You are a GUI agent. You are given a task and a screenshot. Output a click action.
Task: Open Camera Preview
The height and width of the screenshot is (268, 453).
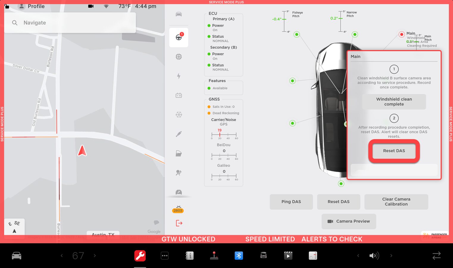(x=349, y=221)
